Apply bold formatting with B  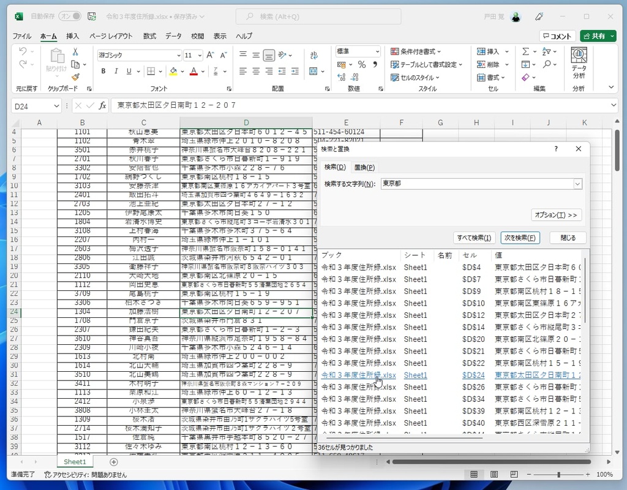[x=103, y=71]
